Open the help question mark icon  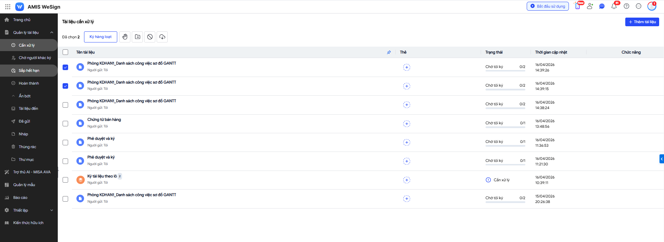tap(626, 6)
